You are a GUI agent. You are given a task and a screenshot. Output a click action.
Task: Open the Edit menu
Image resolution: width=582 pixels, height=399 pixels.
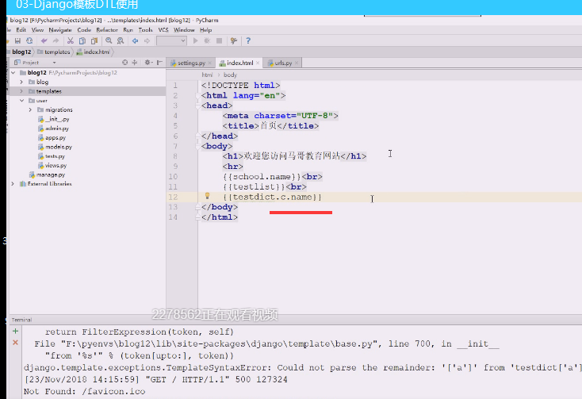tap(21, 30)
